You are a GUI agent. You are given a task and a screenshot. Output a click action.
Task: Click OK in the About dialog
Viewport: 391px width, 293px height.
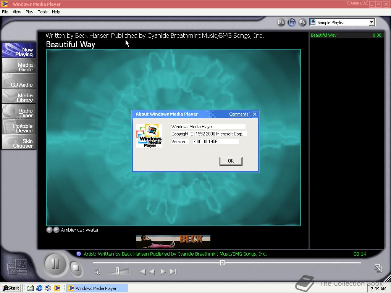click(x=231, y=161)
